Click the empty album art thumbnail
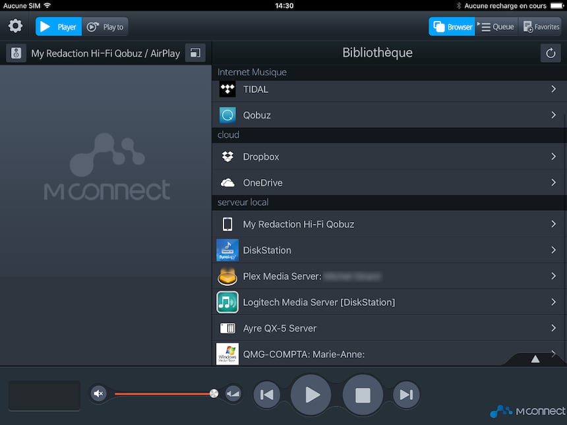This screenshot has height=425, width=567. coord(44,395)
